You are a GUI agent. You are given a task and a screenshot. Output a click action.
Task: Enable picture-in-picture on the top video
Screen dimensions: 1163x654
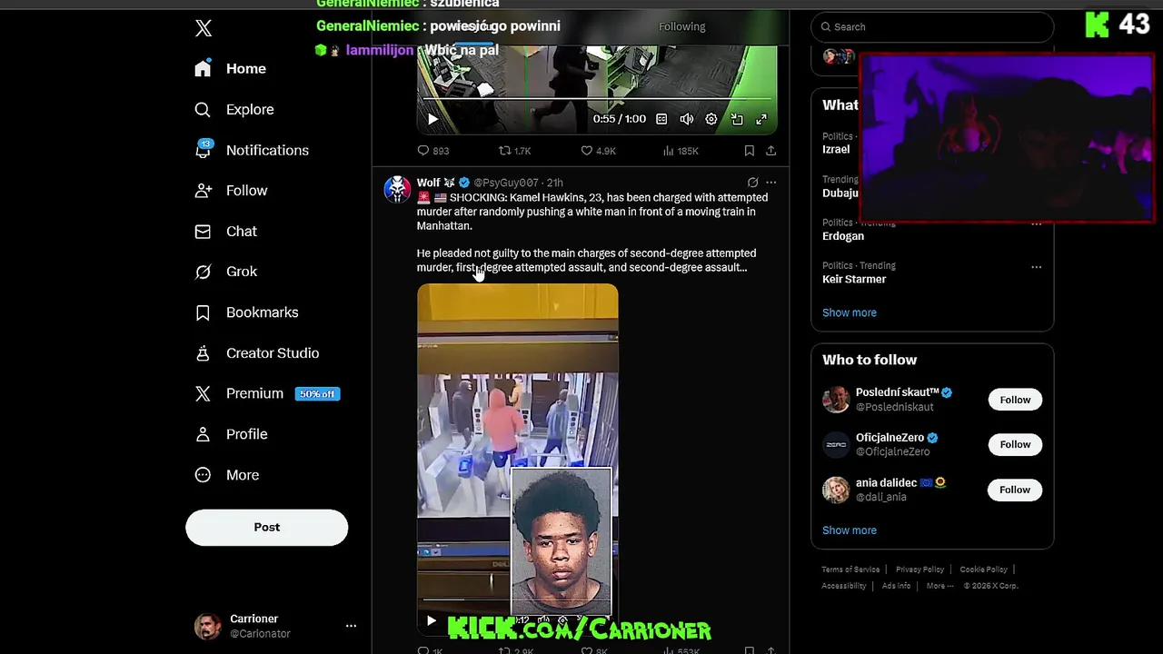click(737, 119)
